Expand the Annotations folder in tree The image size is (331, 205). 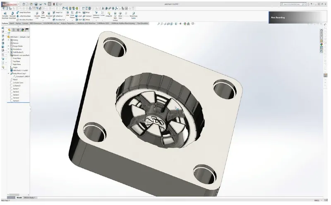click(x=9, y=49)
